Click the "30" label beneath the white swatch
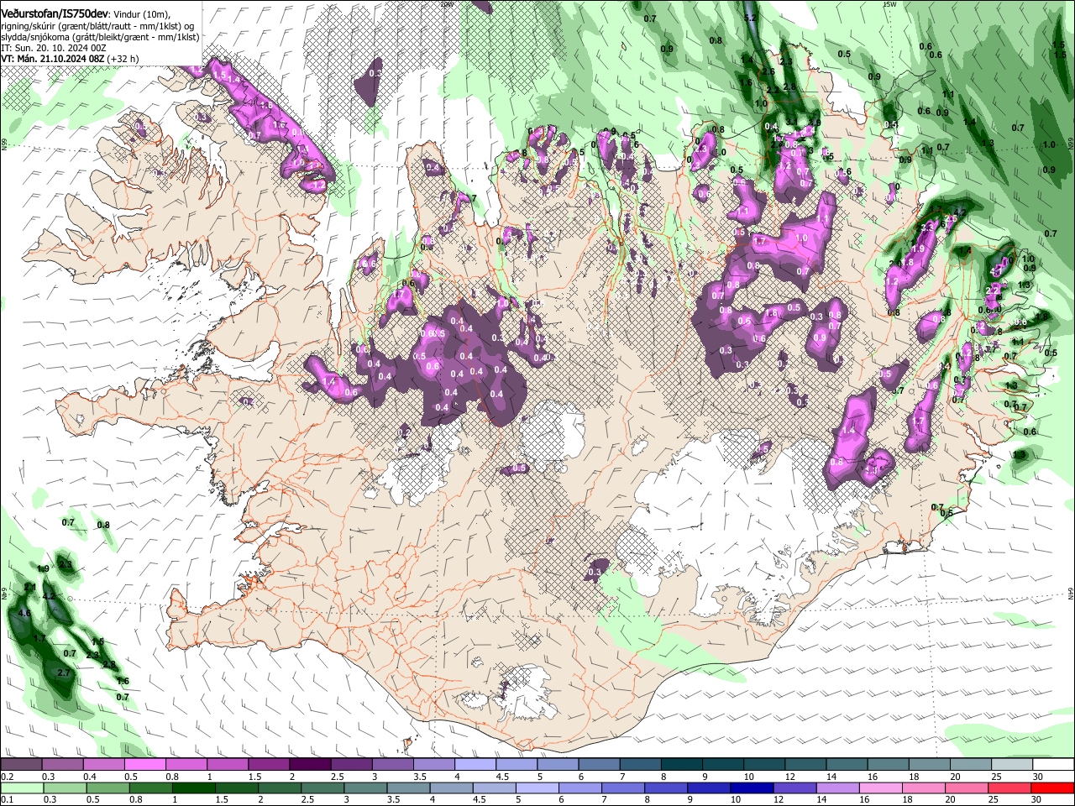Viewport: 1075px width, 806px height. 1038,777
